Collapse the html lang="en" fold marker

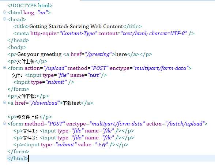point(4,12)
